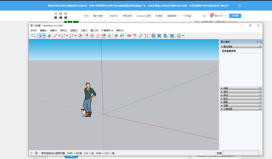The height and width of the screenshot is (159, 272).
Task: Select the Tape Measure tool icon
Action: (116, 36)
